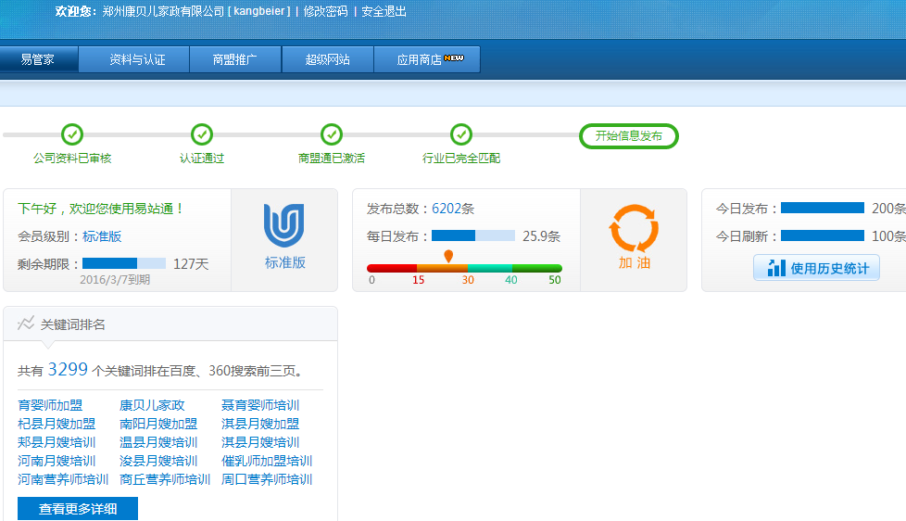Open keyword 淇县月嫂培训
Screen dimensions: 906x521
coord(260,442)
